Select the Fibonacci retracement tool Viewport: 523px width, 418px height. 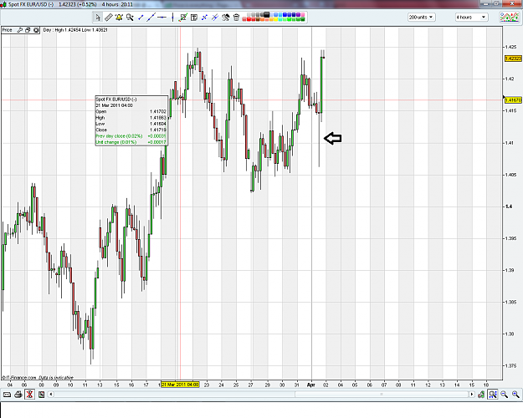tap(183, 18)
